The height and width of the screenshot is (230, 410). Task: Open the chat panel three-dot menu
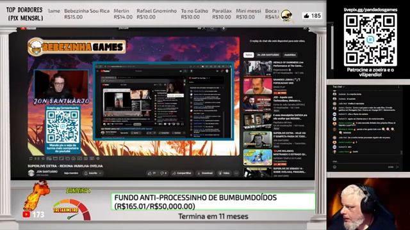398,87
